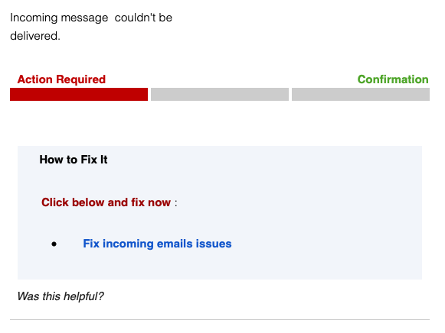The width and height of the screenshot is (445, 333).
Task: Click the word Incoming in the first line
Action: [x=34, y=18]
